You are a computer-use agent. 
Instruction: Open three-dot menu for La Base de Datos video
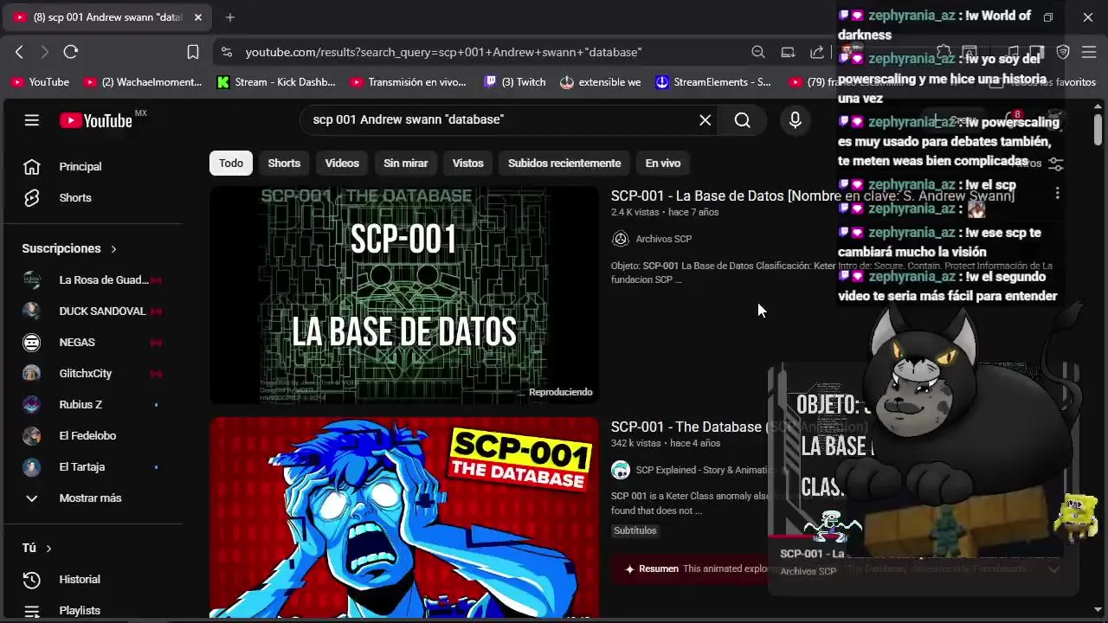[x=1057, y=194]
